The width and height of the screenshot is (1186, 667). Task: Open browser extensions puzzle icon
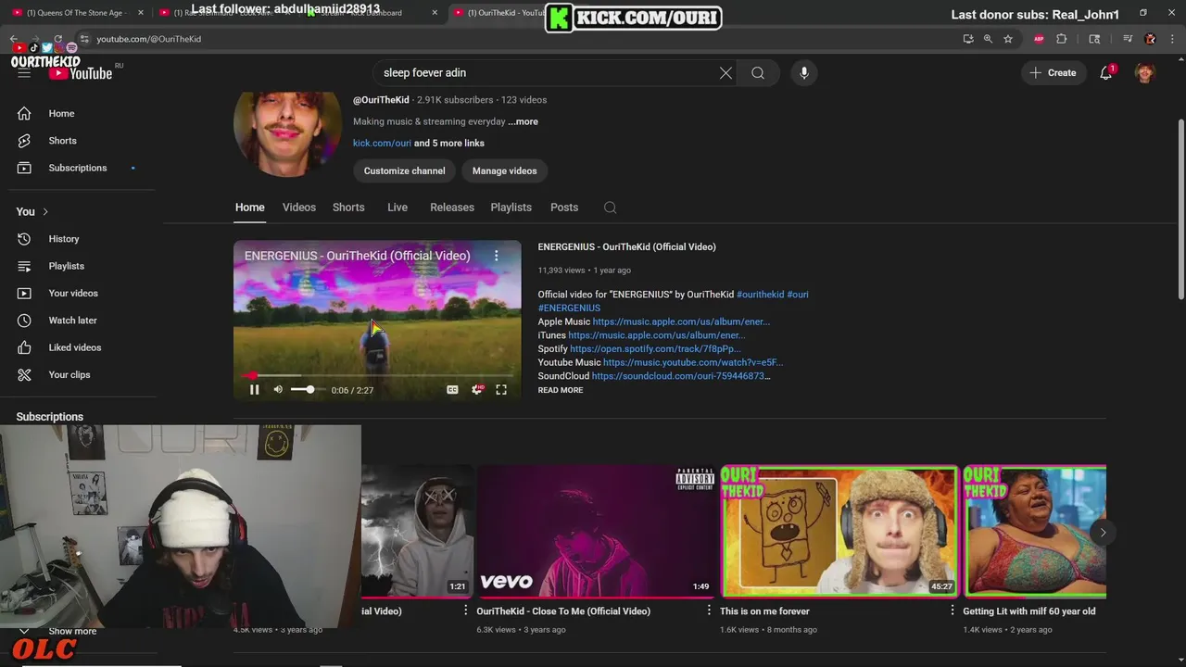click(1062, 39)
